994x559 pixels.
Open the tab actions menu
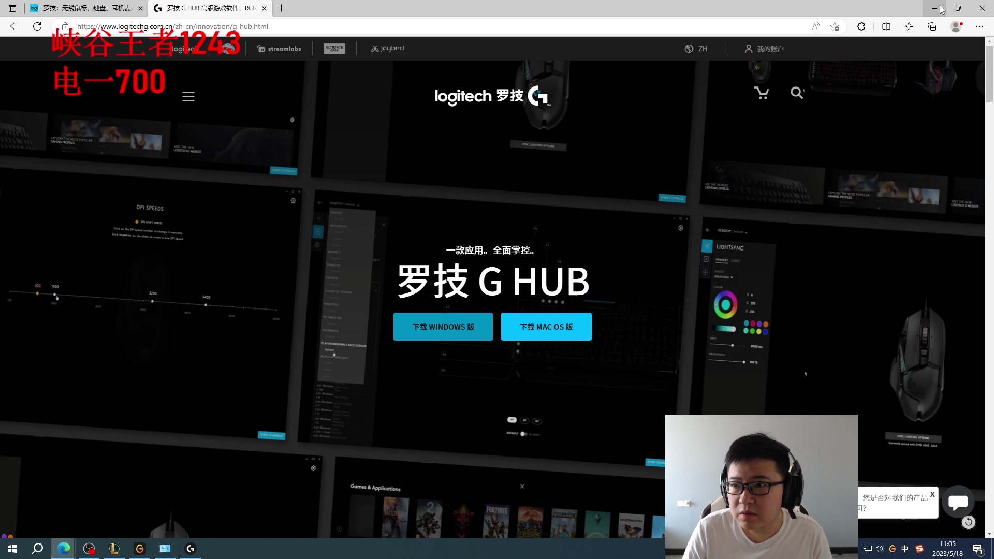tap(12, 8)
